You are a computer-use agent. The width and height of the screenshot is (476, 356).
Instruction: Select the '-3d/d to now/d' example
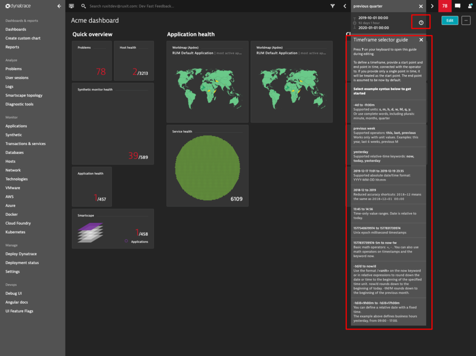pos(389,279)
